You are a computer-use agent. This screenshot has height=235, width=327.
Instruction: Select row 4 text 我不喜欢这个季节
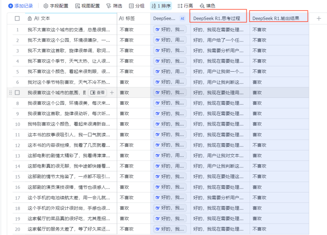pos(69,61)
